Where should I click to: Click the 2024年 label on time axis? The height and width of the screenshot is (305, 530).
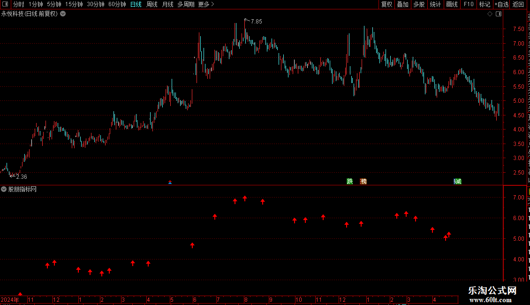(10, 299)
